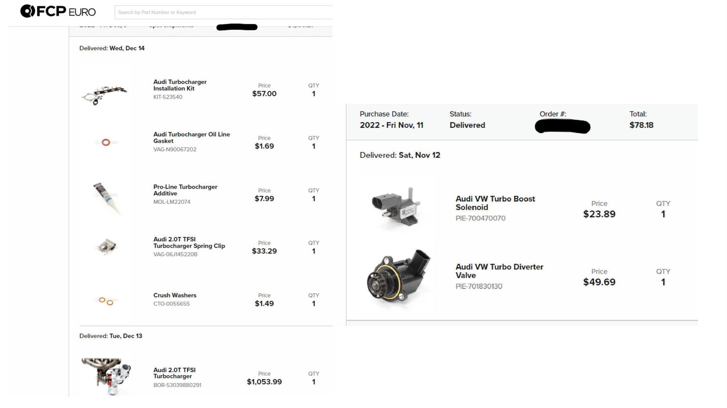Open Pro-Line Turbocharger Additive product link
Screen dimensions: 727x408
coord(185,190)
